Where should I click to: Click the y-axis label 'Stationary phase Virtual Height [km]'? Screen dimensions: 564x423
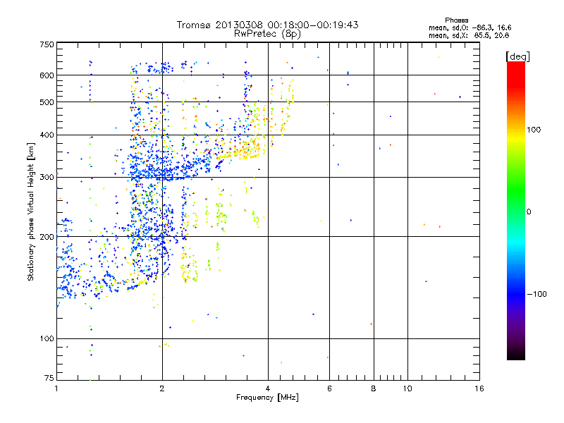30,211
